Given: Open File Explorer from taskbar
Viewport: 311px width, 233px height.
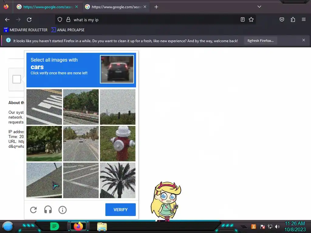Looking at the screenshot, I should (x=102, y=227).
